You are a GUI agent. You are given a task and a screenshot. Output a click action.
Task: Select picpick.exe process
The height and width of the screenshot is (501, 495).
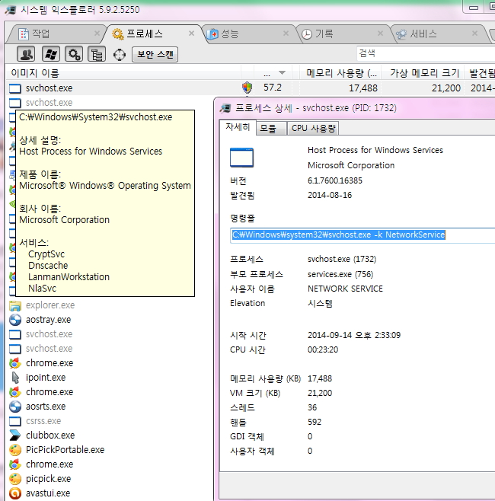click(48, 479)
